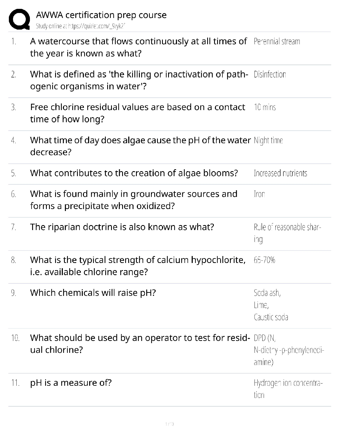Select the perennial stream watercourse question
This screenshot has width=339, height=438.
(x=138, y=47)
